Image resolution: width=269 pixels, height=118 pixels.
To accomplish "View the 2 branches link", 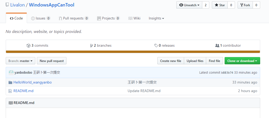I will (101, 45).
